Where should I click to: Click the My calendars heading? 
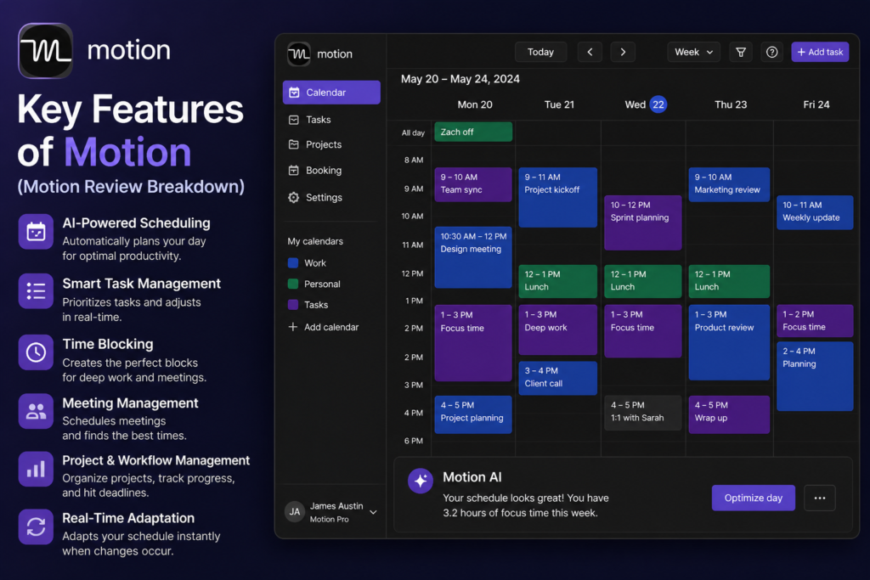[315, 241]
